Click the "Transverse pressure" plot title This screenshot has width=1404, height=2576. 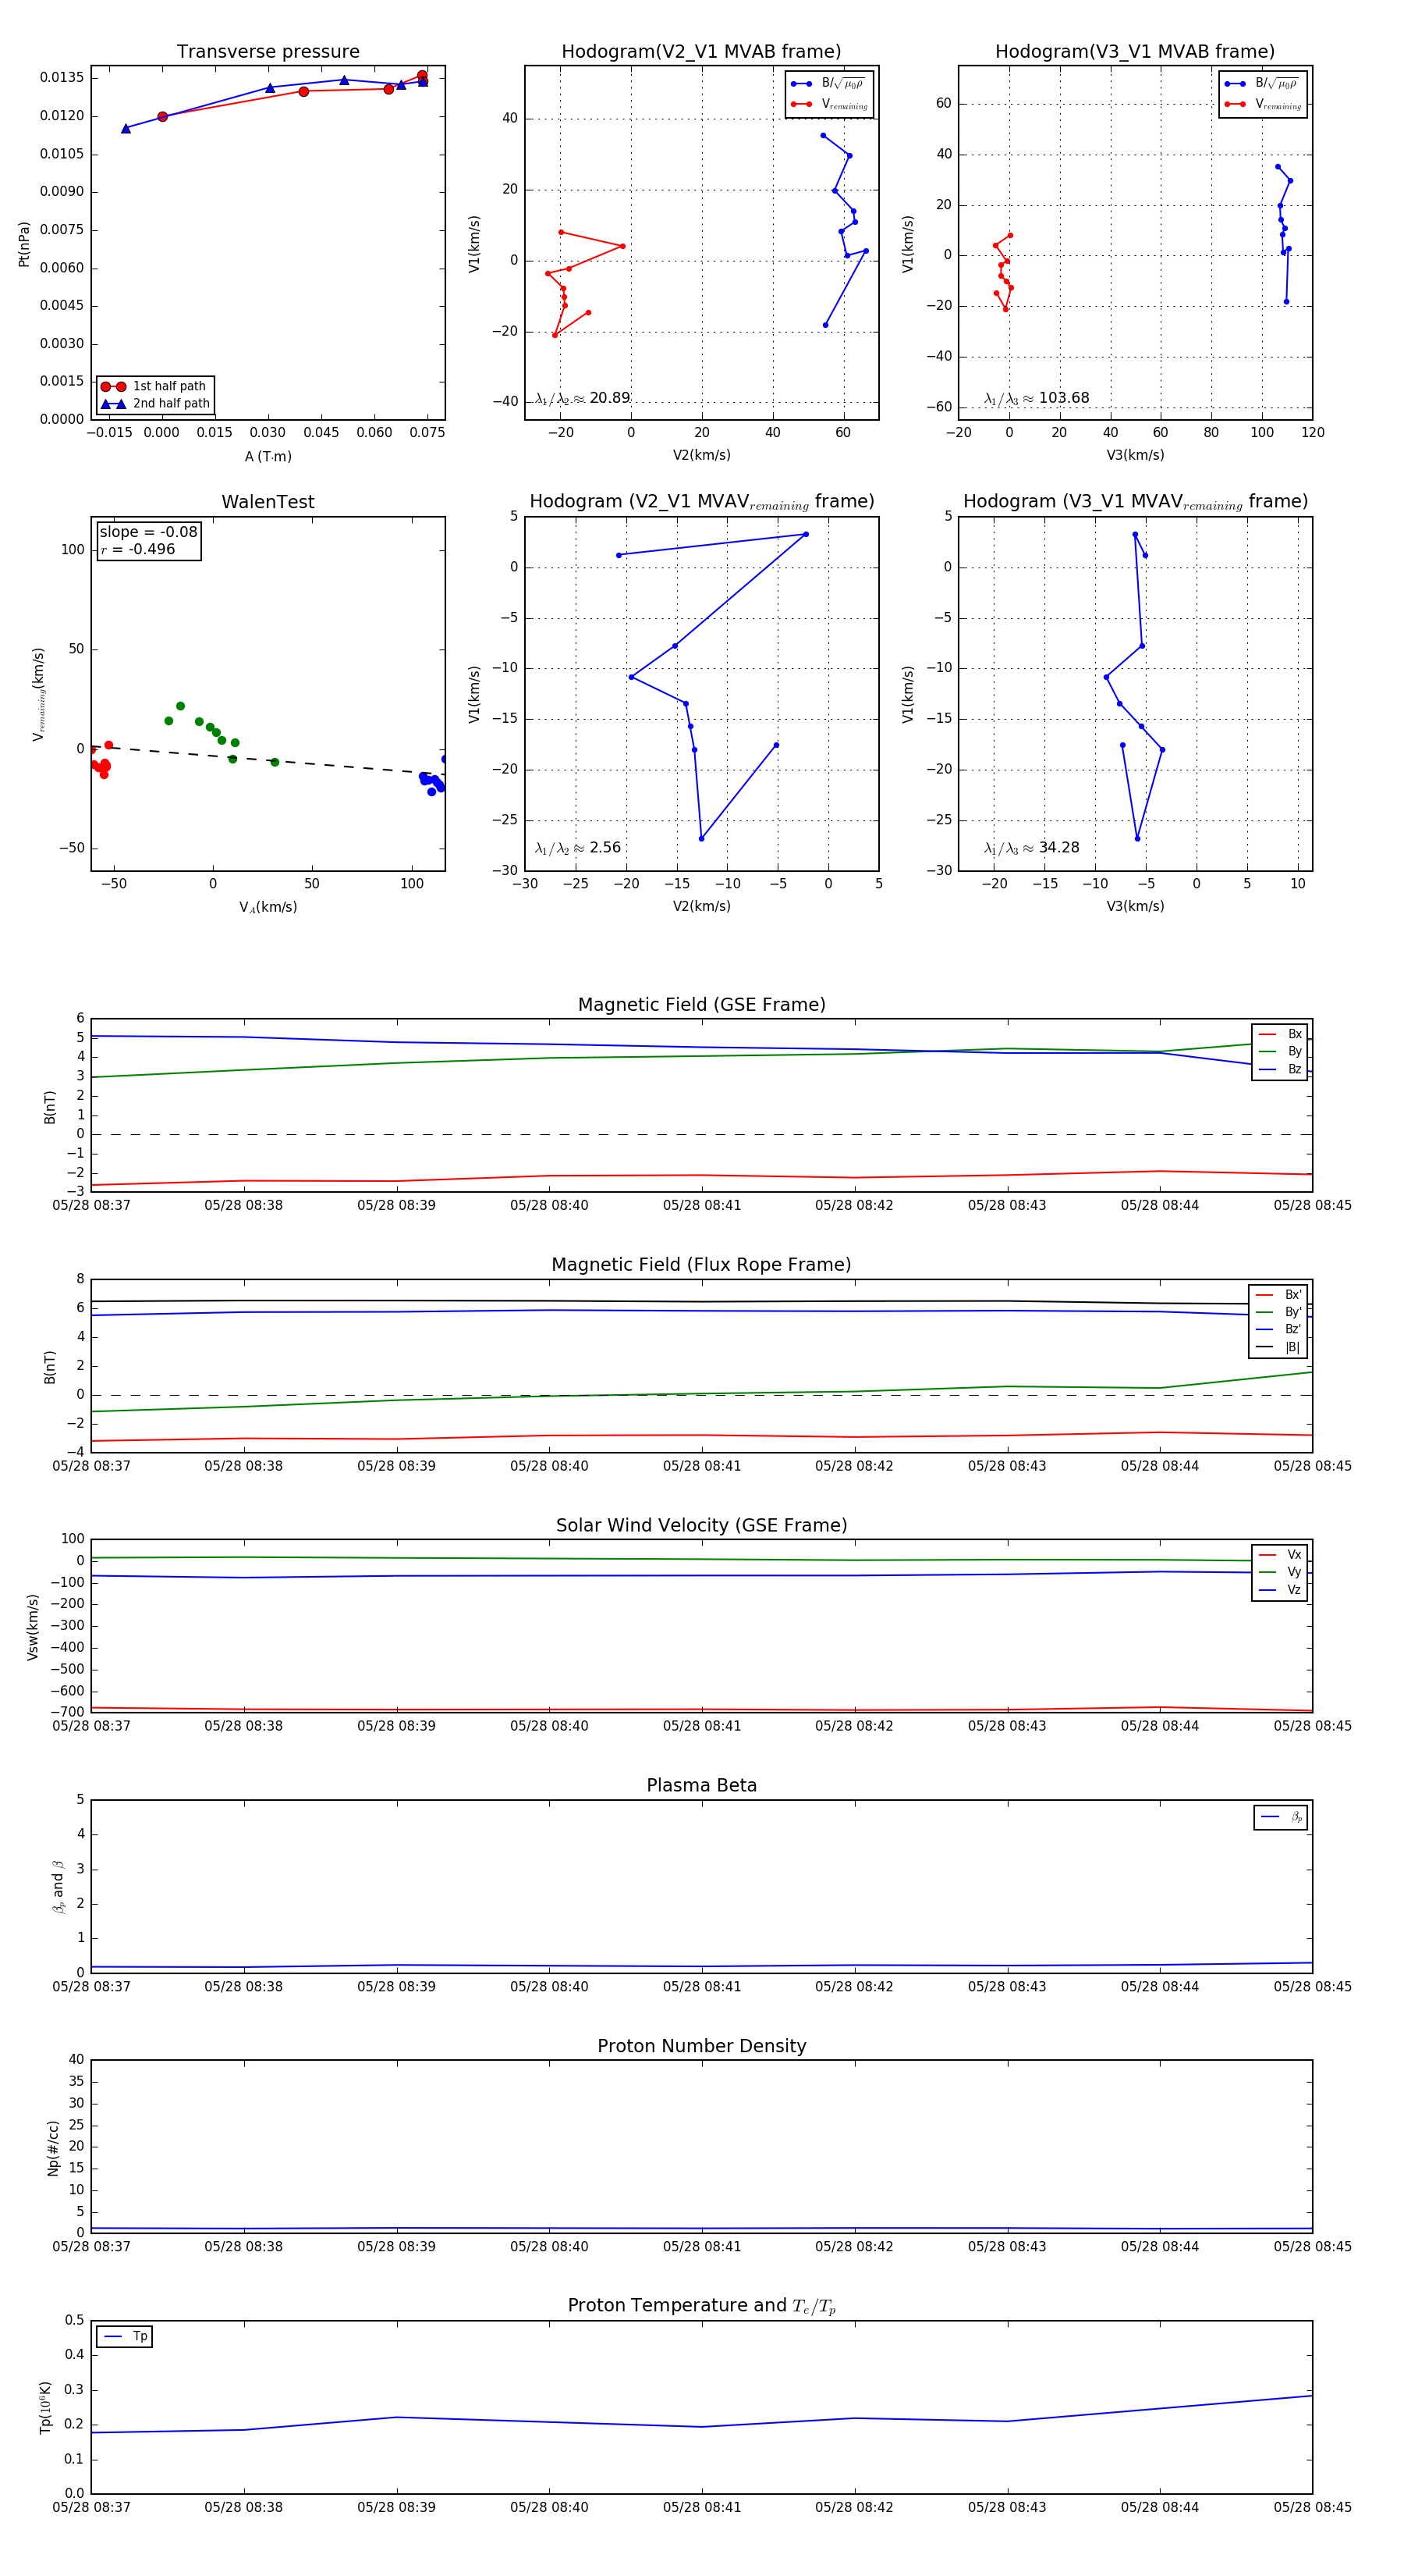[268, 52]
